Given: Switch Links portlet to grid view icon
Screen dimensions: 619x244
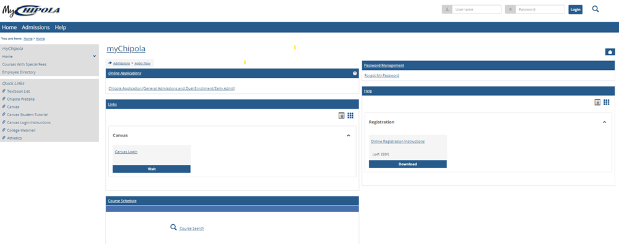Looking at the screenshot, I should tap(350, 116).
